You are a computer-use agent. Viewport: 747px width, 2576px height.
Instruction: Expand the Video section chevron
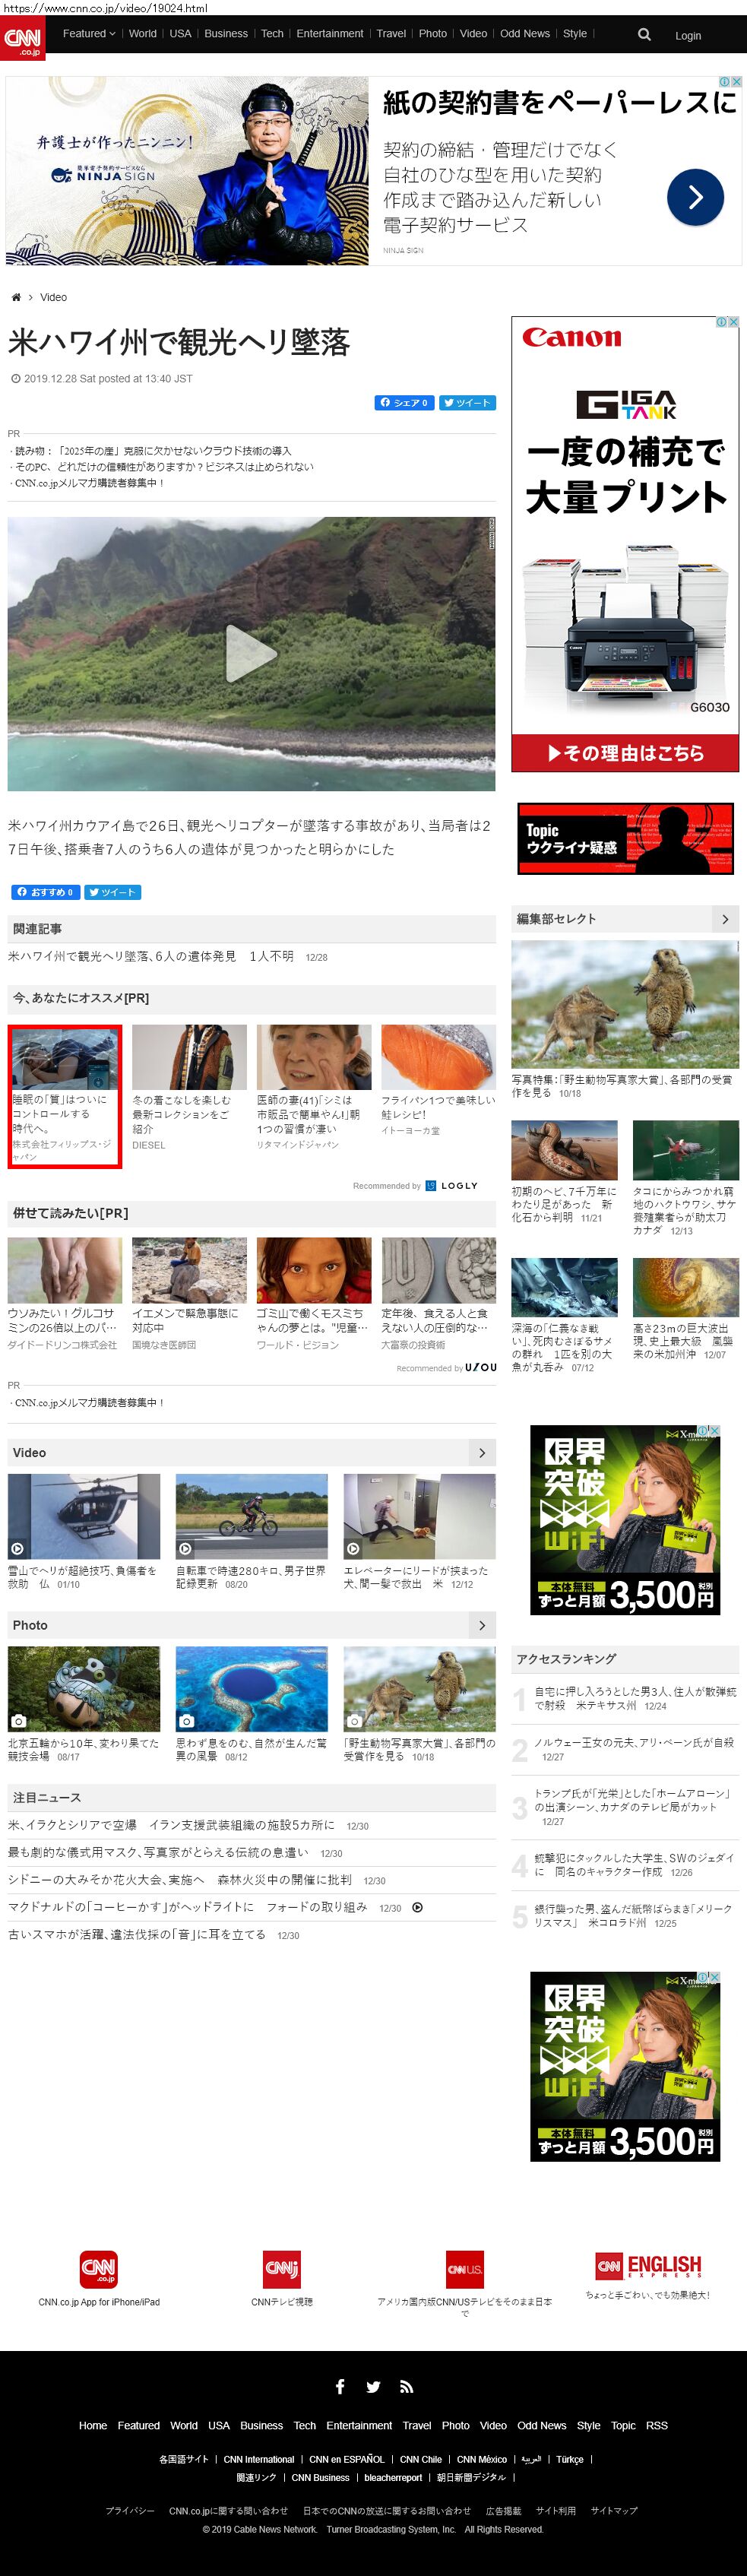coord(482,1452)
